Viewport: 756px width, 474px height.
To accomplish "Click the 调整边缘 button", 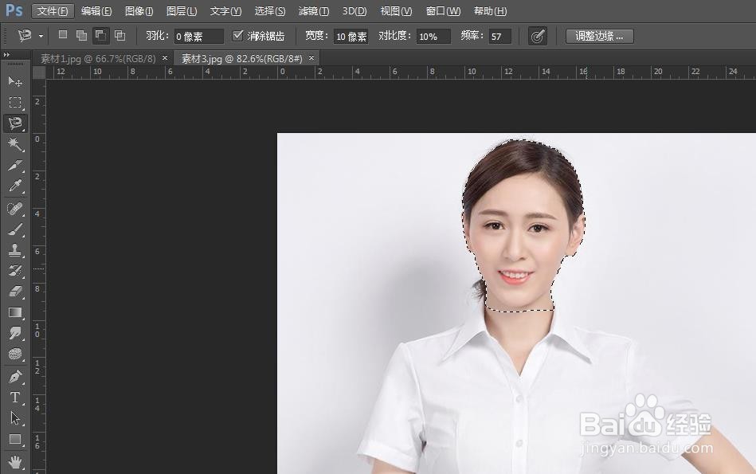I will tap(599, 36).
